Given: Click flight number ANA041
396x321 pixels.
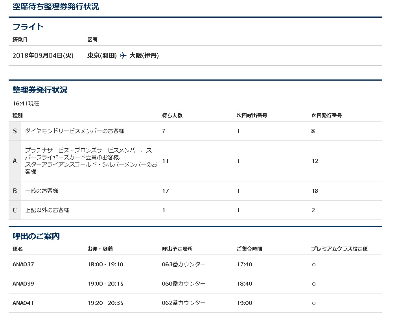Looking at the screenshot, I should (x=23, y=303).
